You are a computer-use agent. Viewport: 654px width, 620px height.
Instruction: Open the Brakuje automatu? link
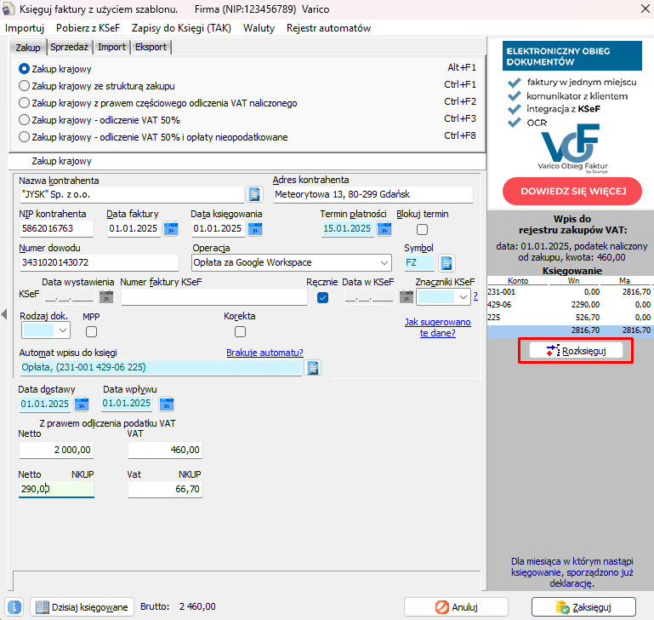[x=264, y=353]
